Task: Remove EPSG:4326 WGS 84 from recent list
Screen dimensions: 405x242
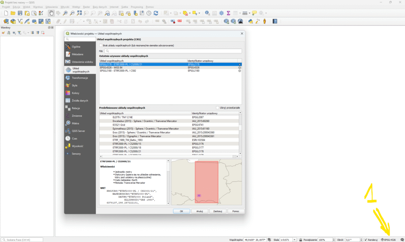Action: point(239,68)
